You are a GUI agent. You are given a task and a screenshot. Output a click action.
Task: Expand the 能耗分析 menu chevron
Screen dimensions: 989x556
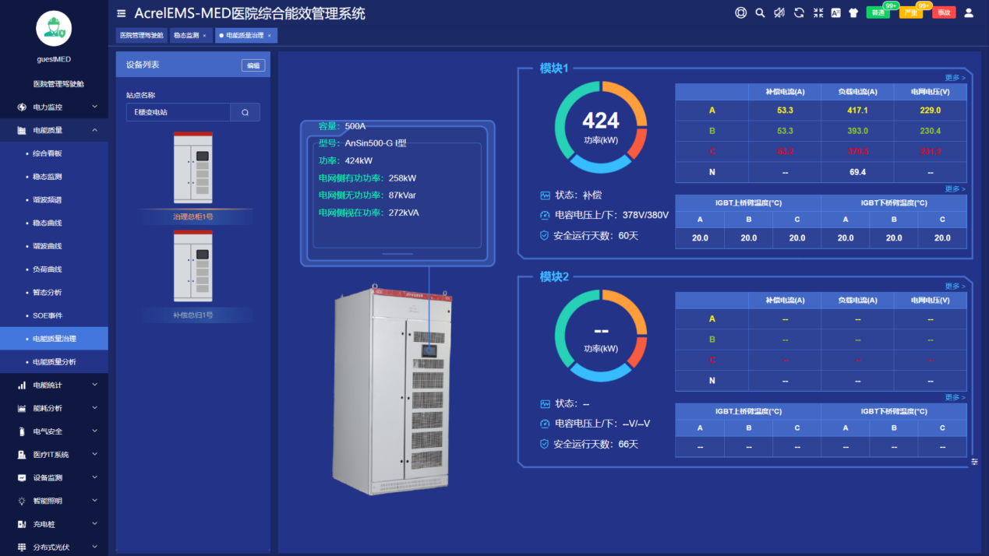click(x=95, y=408)
